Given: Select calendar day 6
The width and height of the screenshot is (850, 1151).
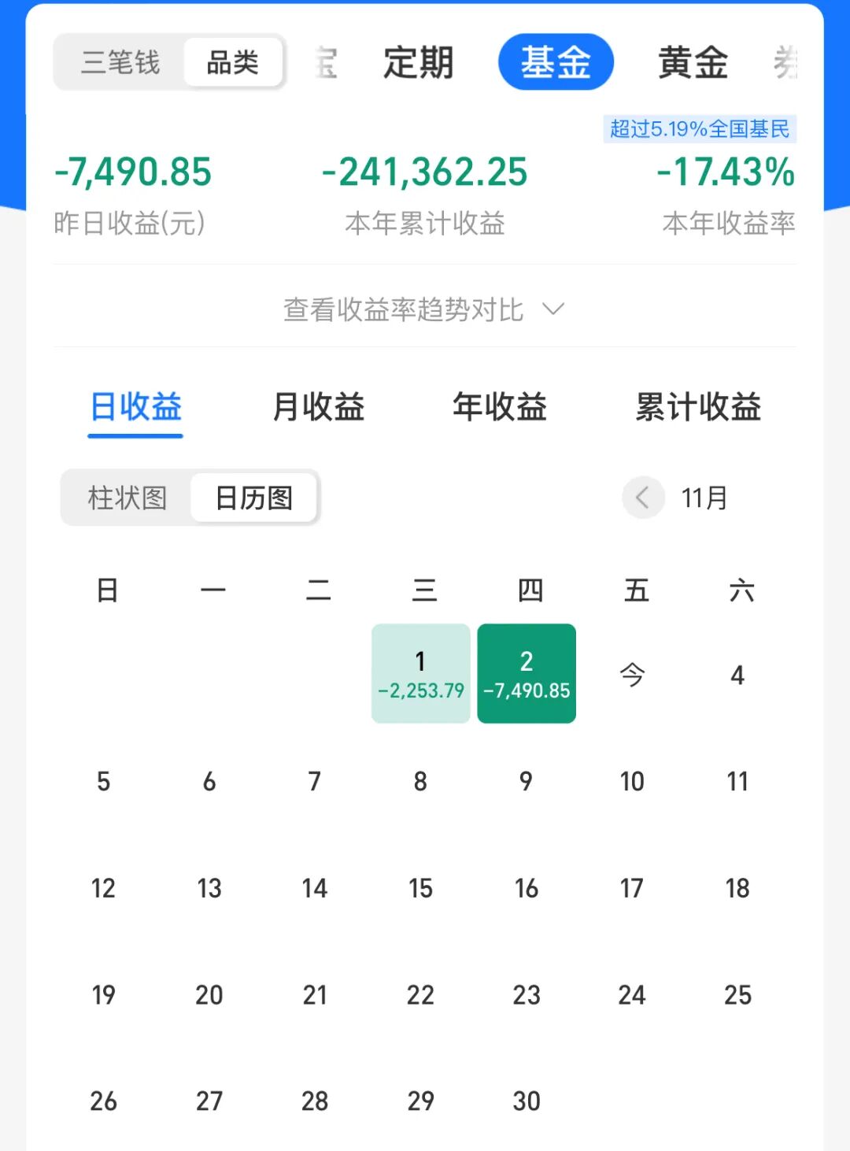Looking at the screenshot, I should (209, 781).
